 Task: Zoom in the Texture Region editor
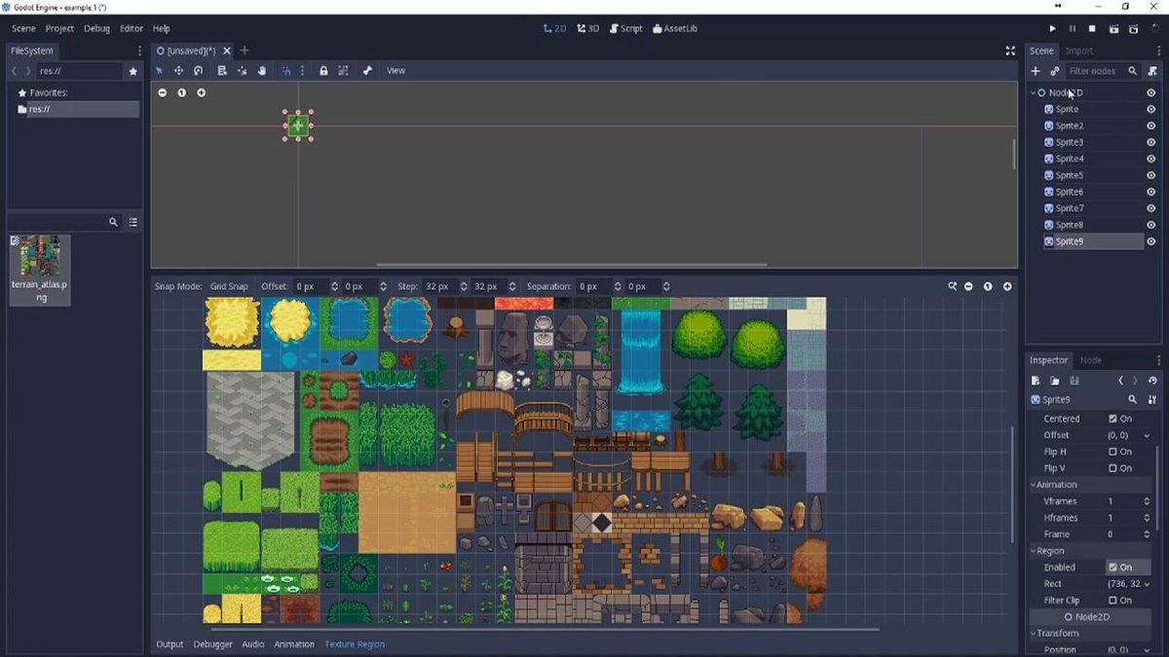tap(1007, 287)
